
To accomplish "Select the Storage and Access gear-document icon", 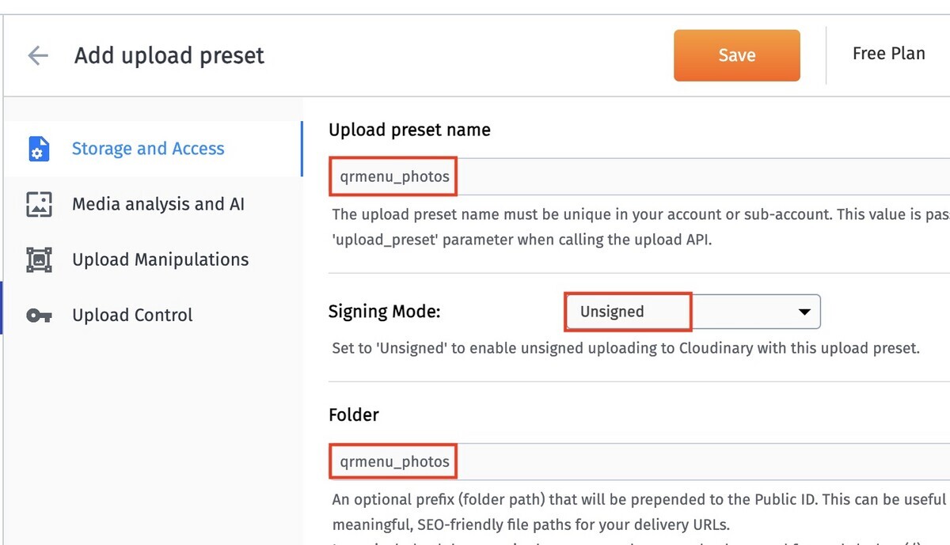I will pyautogui.click(x=40, y=149).
